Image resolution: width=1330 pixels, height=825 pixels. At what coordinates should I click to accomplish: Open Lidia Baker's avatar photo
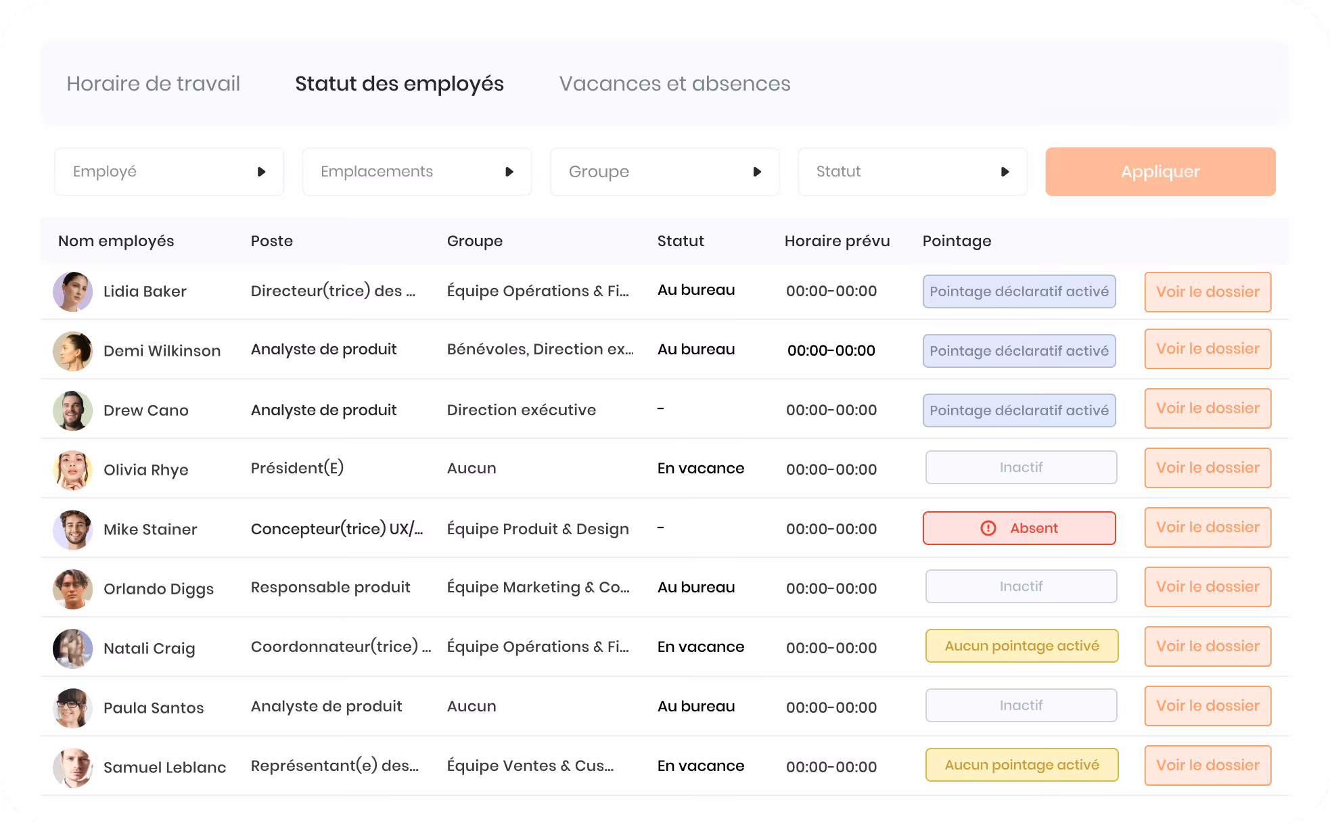coord(73,291)
